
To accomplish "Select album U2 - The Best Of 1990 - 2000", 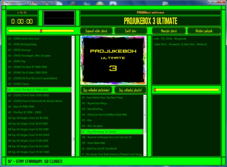I will (39, 112).
